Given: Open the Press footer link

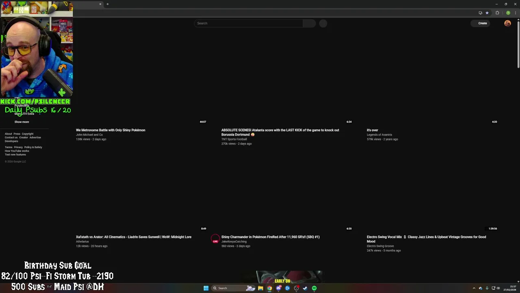Looking at the screenshot, I should click(x=17, y=134).
